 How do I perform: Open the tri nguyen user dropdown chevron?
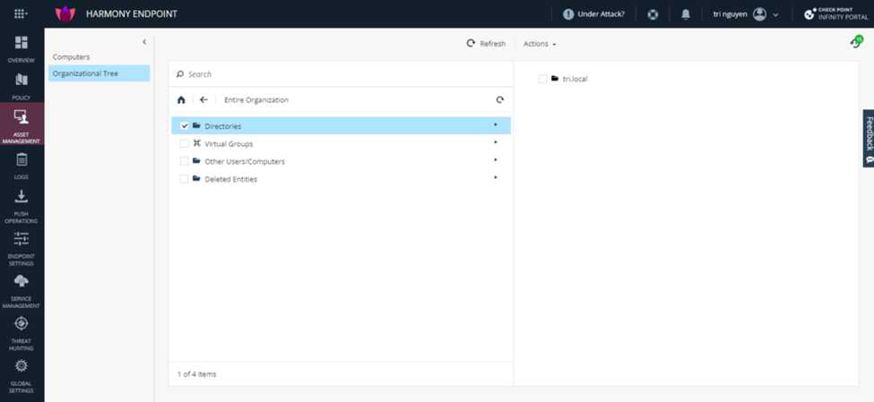point(775,15)
